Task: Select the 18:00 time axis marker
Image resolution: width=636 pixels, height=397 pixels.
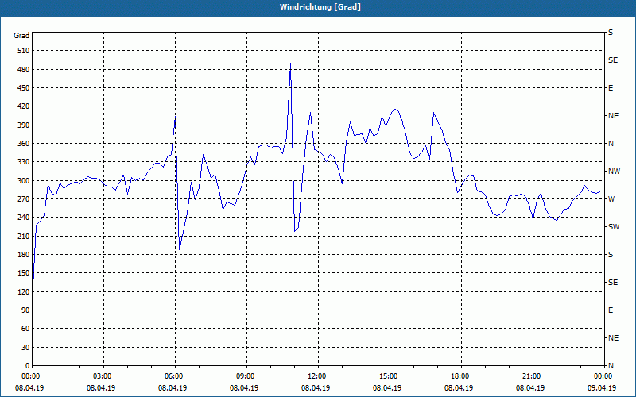Action: point(460,376)
